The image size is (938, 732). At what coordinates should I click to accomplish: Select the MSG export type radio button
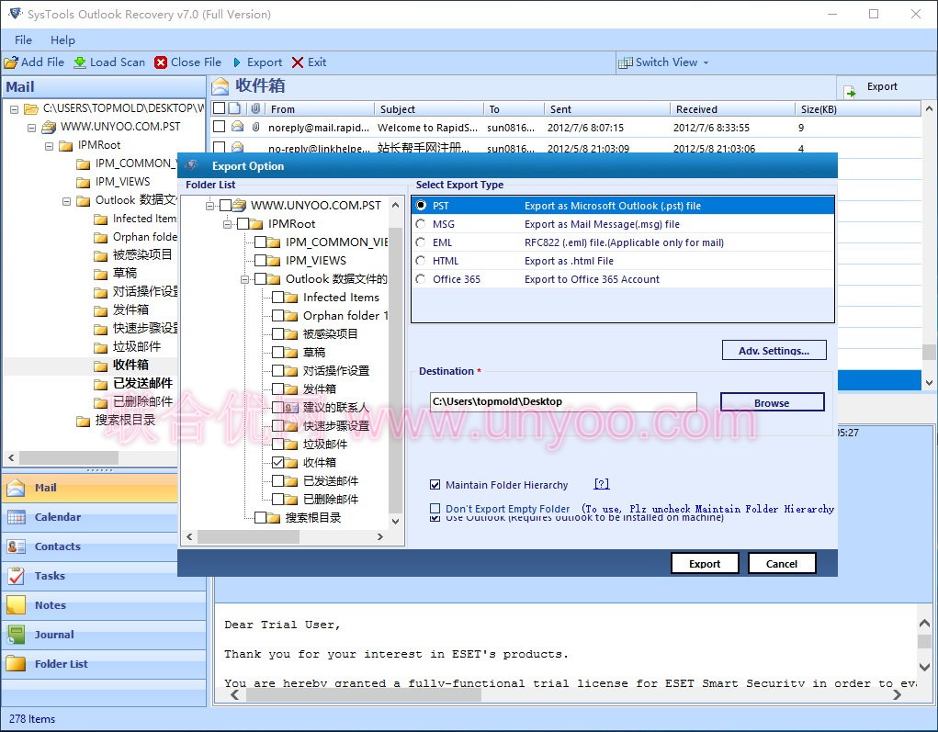pyautogui.click(x=421, y=224)
